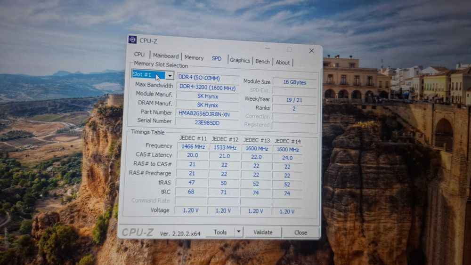Open the Bench tab
The image size is (471, 265).
pos(262,62)
